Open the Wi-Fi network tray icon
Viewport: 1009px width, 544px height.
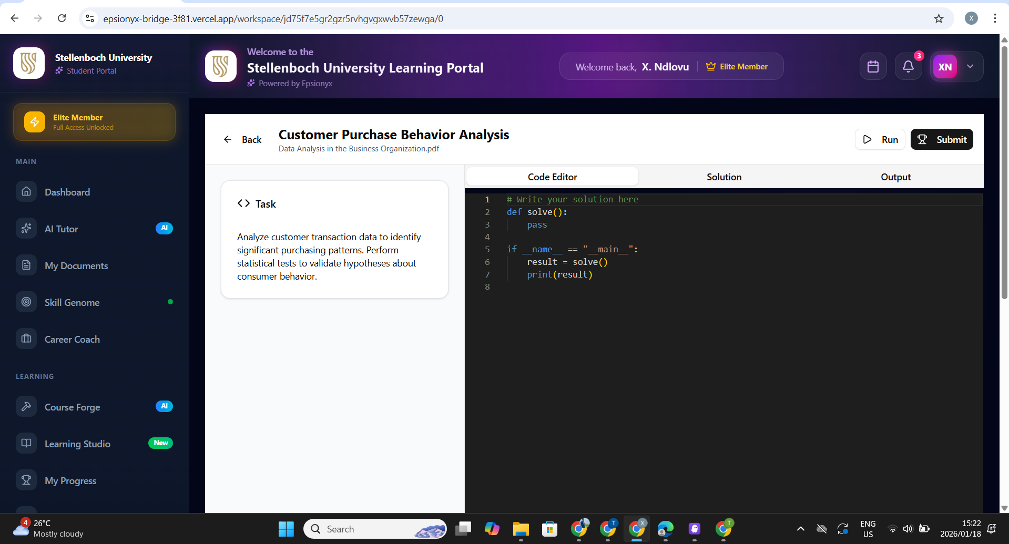pos(892,529)
